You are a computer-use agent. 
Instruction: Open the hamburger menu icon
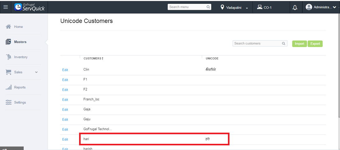[6, 7]
